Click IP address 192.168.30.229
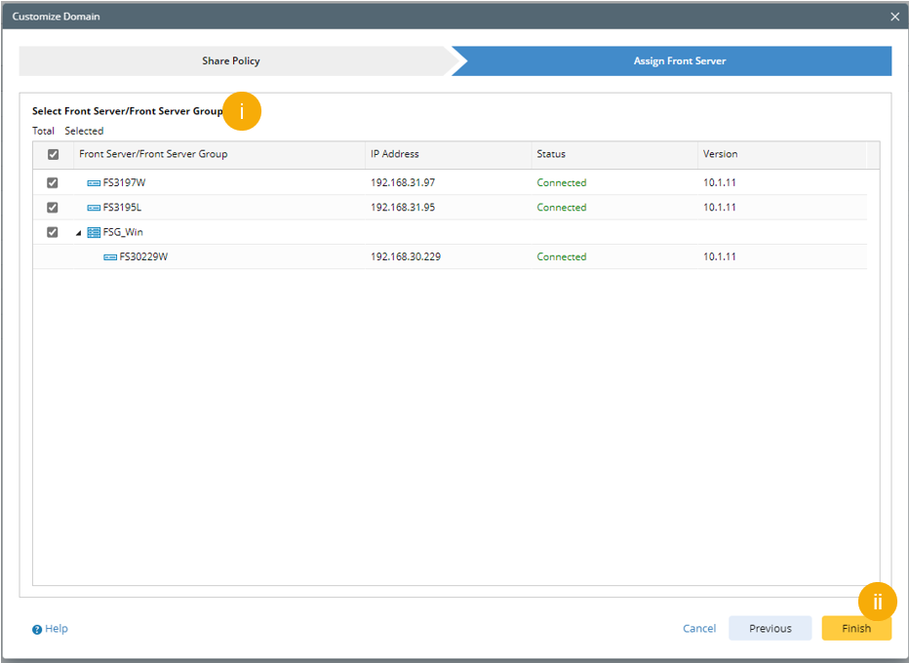 click(x=406, y=256)
